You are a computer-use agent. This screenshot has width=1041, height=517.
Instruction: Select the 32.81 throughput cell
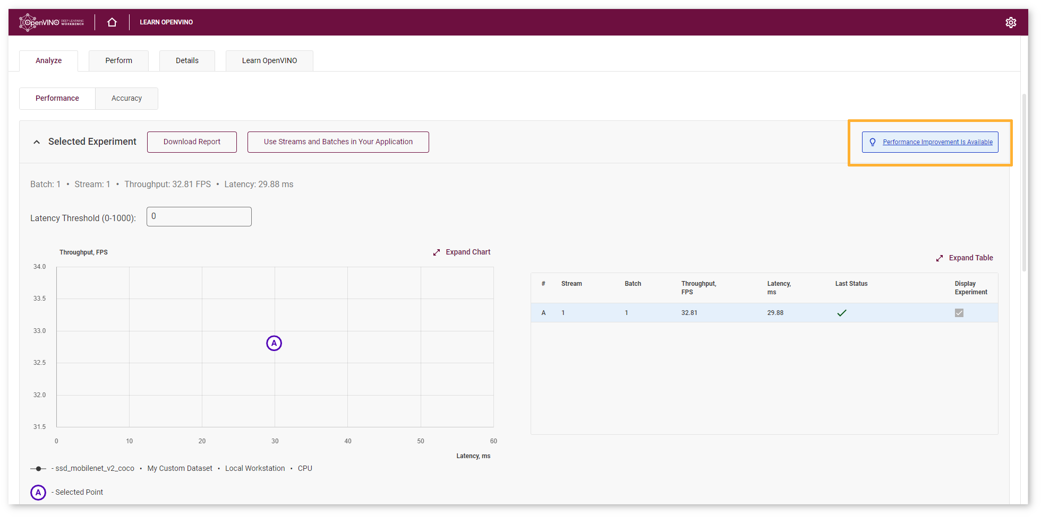click(x=689, y=313)
